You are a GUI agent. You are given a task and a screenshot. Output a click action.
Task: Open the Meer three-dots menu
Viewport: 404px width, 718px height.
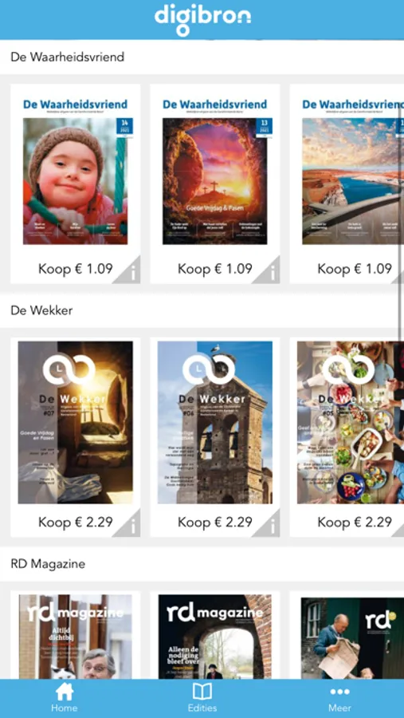(x=339, y=692)
